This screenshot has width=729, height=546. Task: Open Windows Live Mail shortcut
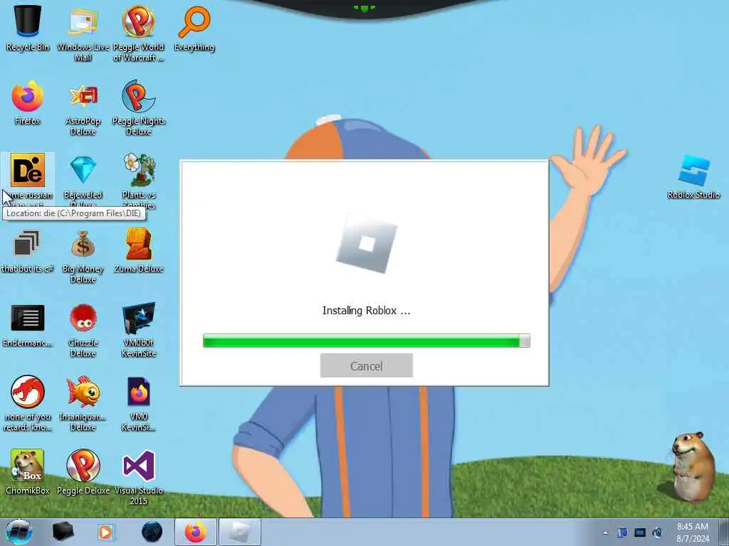point(83,33)
